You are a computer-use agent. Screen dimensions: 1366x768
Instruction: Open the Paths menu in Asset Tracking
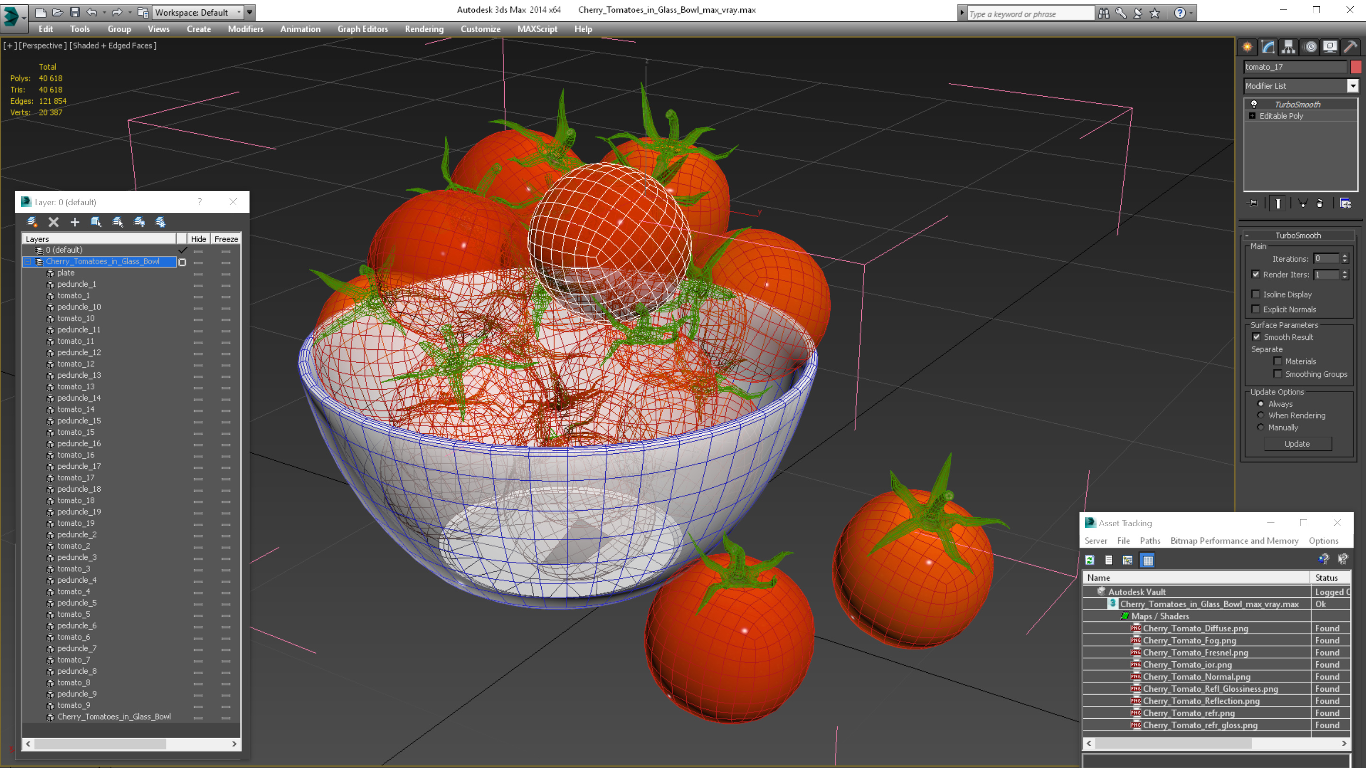pos(1150,540)
